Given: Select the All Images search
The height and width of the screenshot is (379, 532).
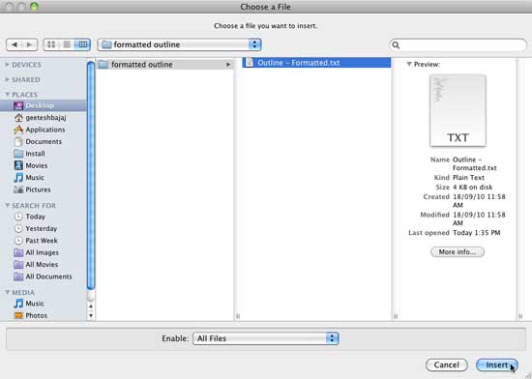Looking at the screenshot, I should tap(44, 252).
